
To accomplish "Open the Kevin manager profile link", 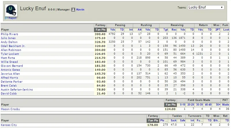I will tap(80, 10).
